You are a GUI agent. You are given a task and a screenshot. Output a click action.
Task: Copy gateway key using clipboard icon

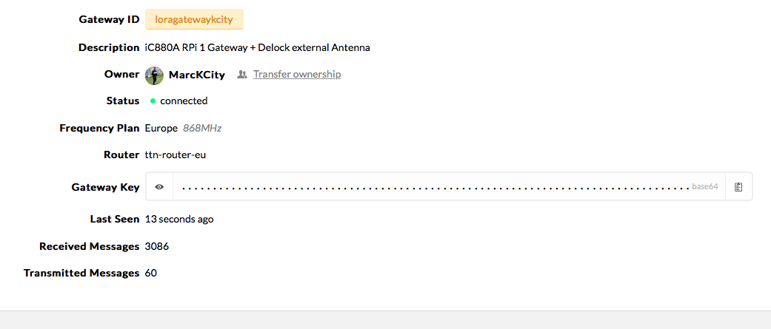click(738, 186)
